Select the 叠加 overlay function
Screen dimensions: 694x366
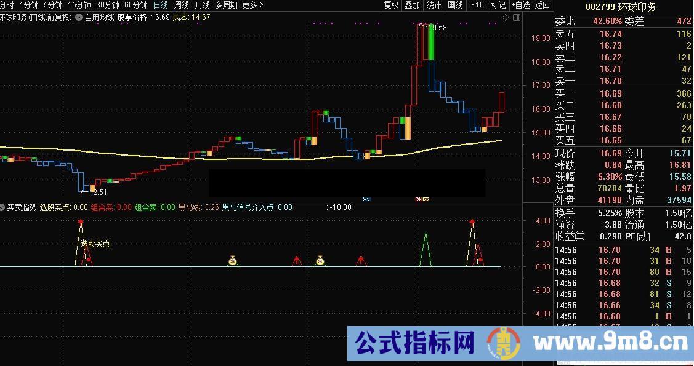pyautogui.click(x=413, y=6)
